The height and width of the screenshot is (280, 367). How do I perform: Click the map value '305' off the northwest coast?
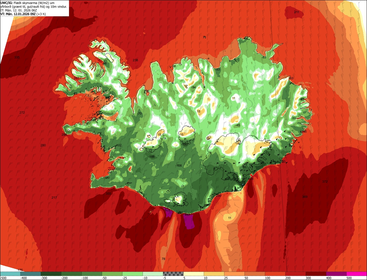point(17,58)
